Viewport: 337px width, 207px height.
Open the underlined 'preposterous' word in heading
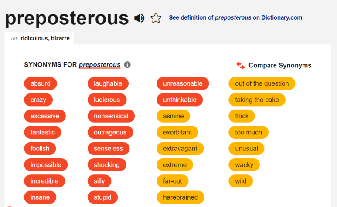coord(99,65)
